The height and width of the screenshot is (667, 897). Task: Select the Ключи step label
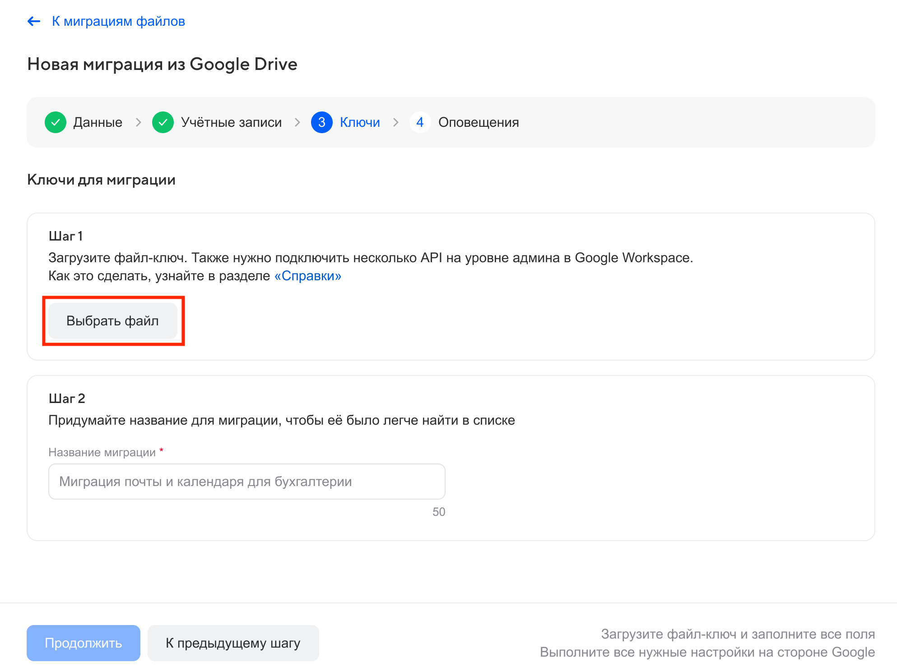[360, 122]
